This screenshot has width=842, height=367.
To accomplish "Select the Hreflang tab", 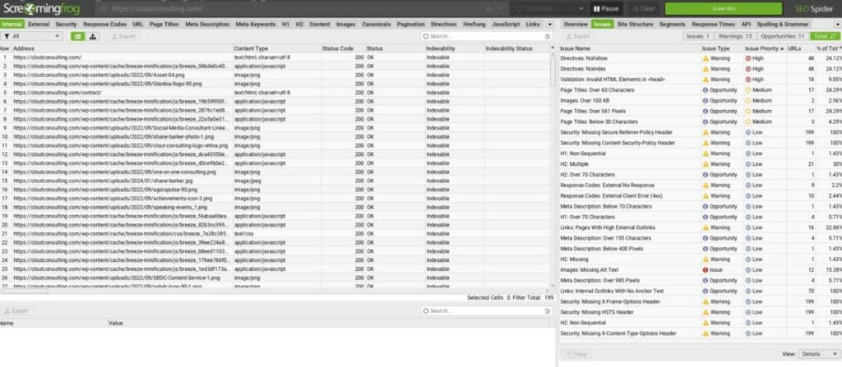I will coord(474,25).
